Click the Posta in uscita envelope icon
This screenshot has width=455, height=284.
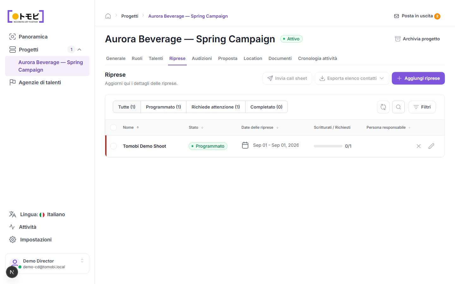397,16
